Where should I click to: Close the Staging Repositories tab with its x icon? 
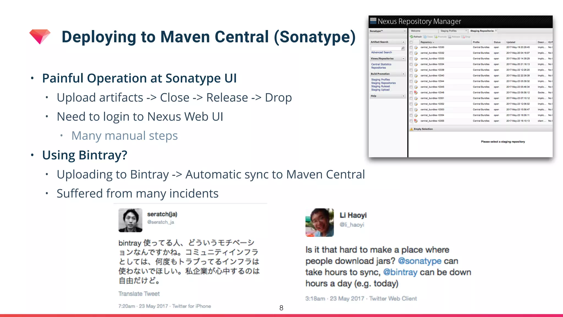tap(496, 31)
